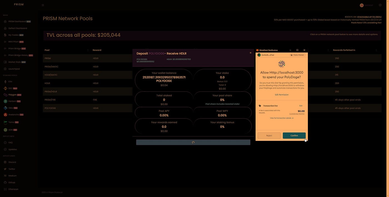Select the Polygon staking pool icon
Image resolution: width=389 pixels, height=197 pixels.
pos(5,95)
